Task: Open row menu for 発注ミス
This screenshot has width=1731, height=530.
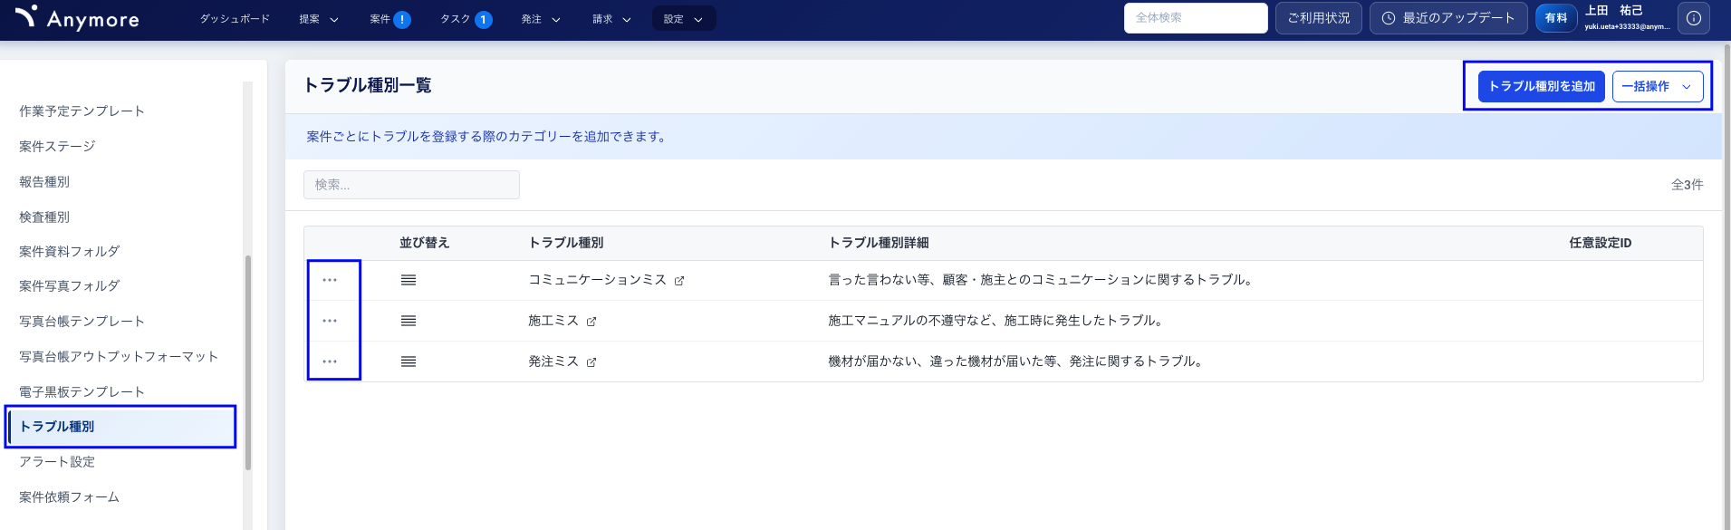Action: (x=330, y=361)
